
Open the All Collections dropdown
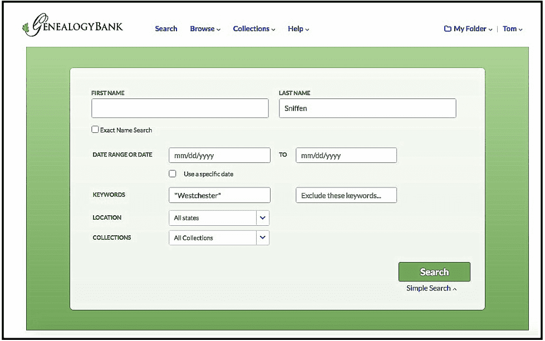tap(219, 238)
